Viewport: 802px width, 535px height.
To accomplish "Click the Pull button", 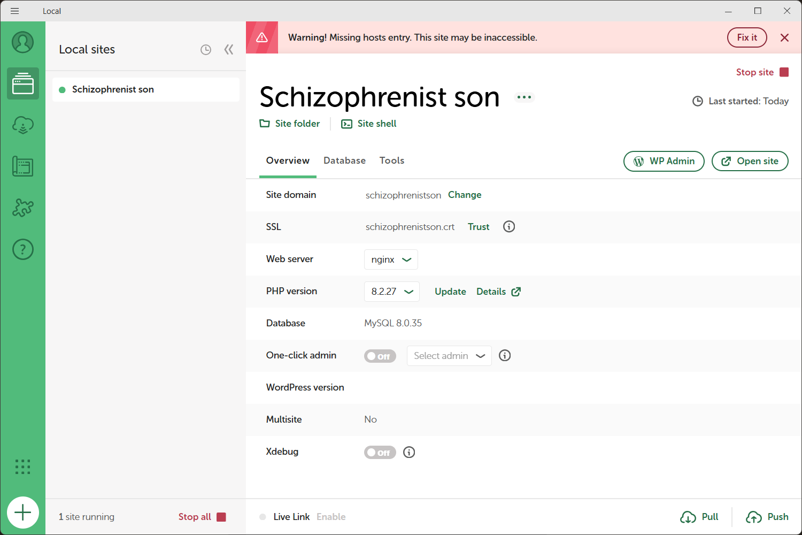I will 699,517.
